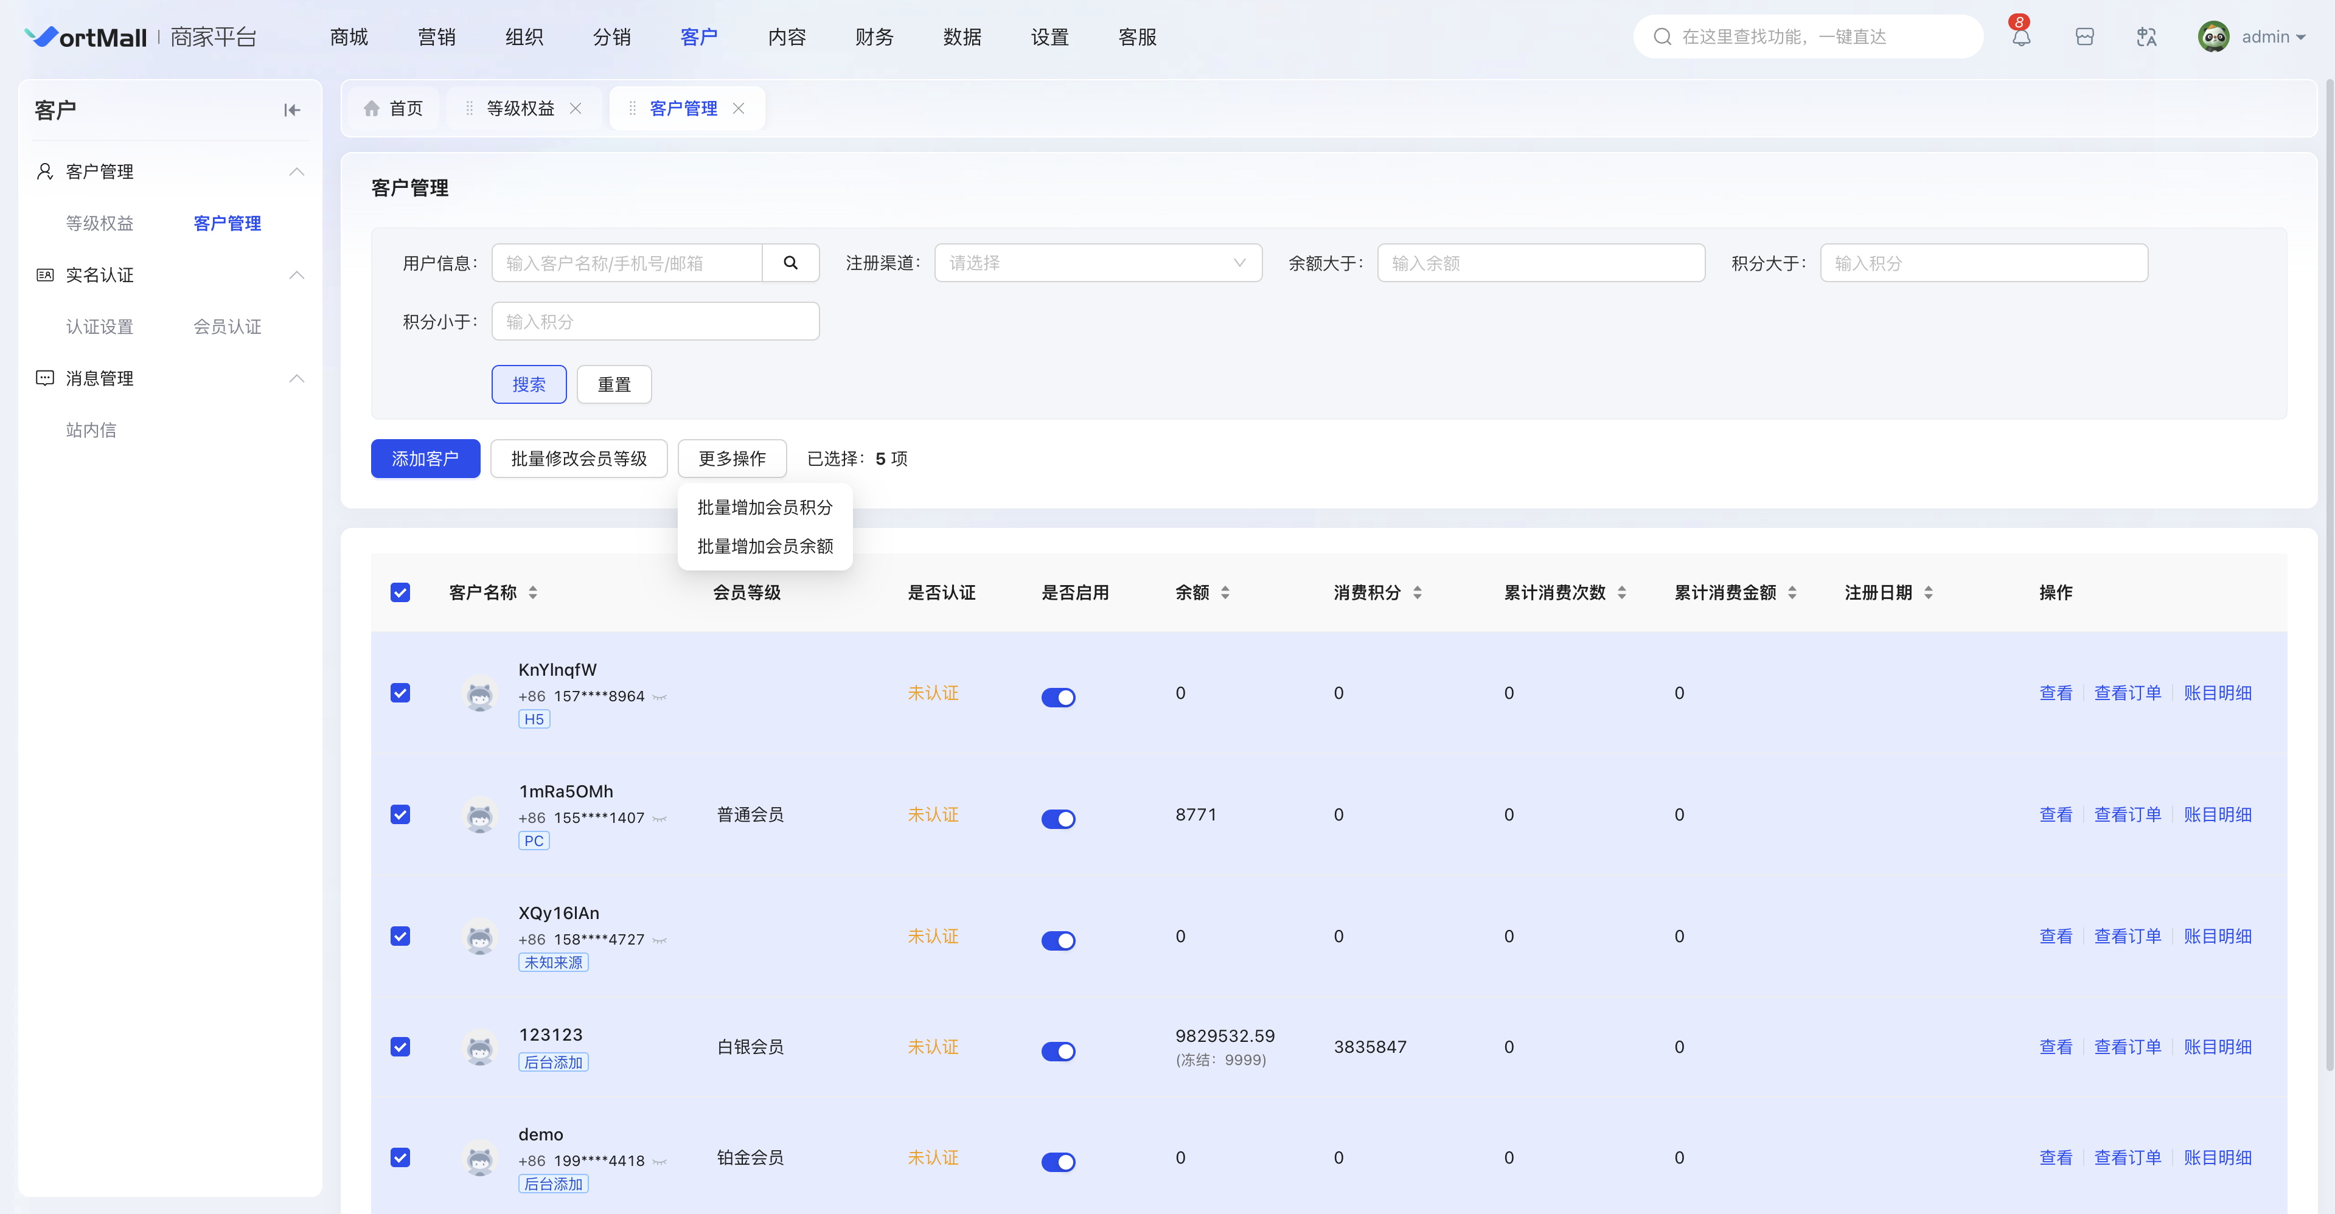Reveal the phone number for KnYlnqfW
This screenshot has height=1214, width=2335.
[660, 696]
